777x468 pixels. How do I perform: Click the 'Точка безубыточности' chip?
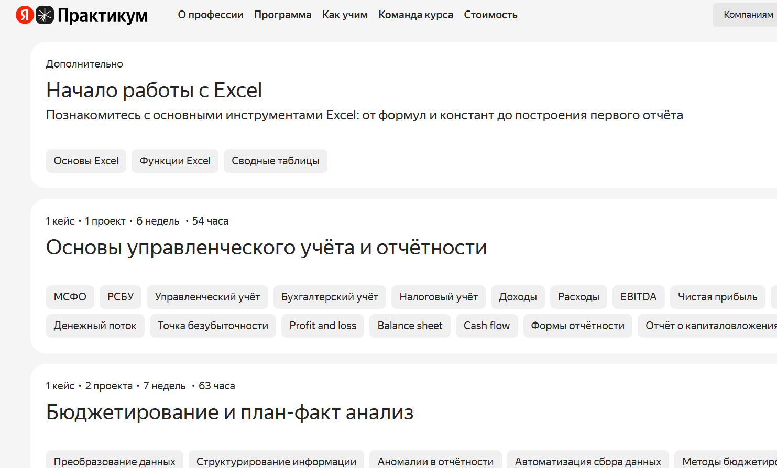pyautogui.click(x=213, y=326)
